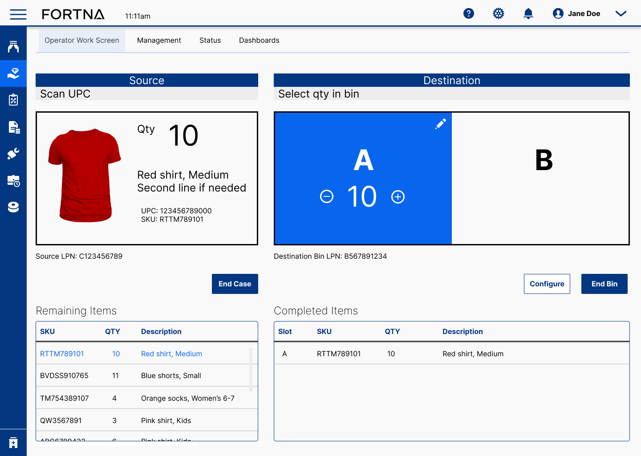Select the TM754389107 SKU cell

(x=65, y=398)
